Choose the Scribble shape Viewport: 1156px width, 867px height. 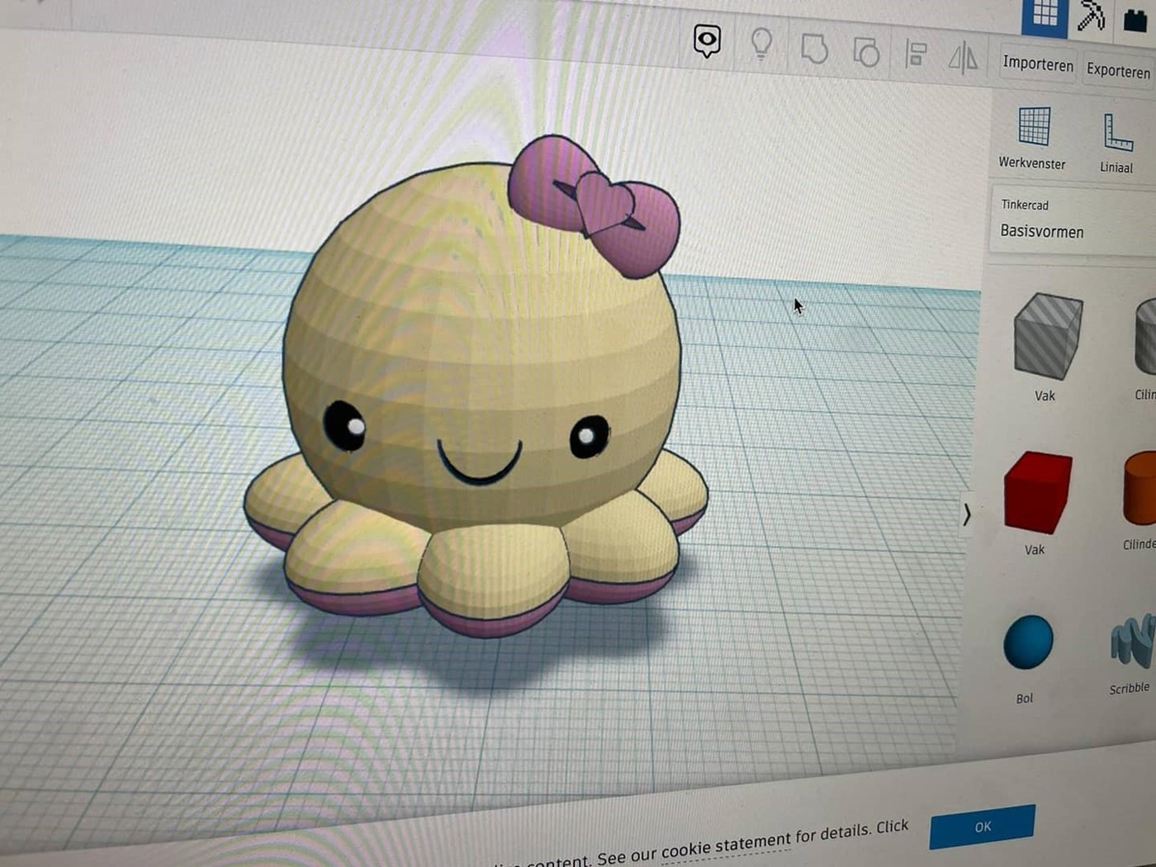pyautogui.click(x=1131, y=642)
